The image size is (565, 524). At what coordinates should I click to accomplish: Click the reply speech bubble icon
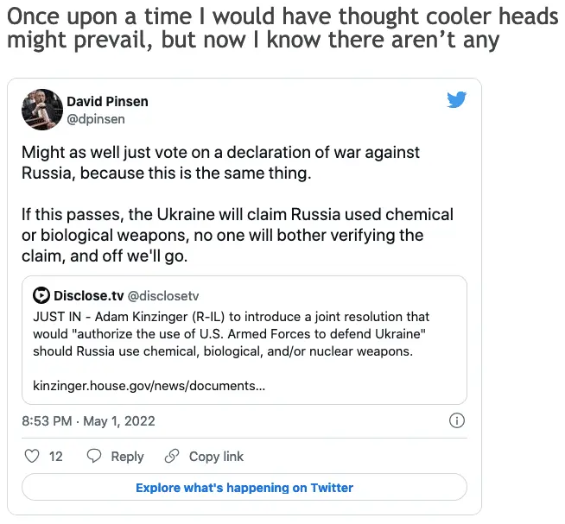(95, 456)
